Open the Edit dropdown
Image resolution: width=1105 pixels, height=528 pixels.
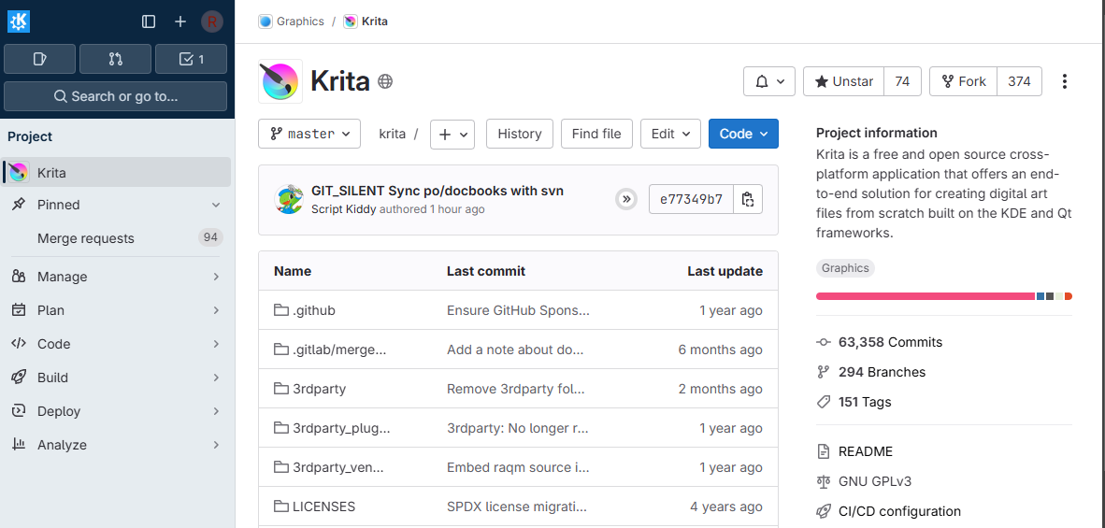[x=670, y=134]
